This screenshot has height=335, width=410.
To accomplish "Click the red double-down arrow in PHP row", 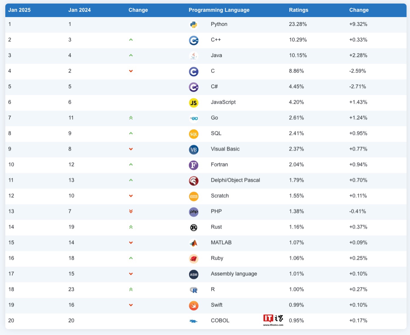I will pos(131,211).
